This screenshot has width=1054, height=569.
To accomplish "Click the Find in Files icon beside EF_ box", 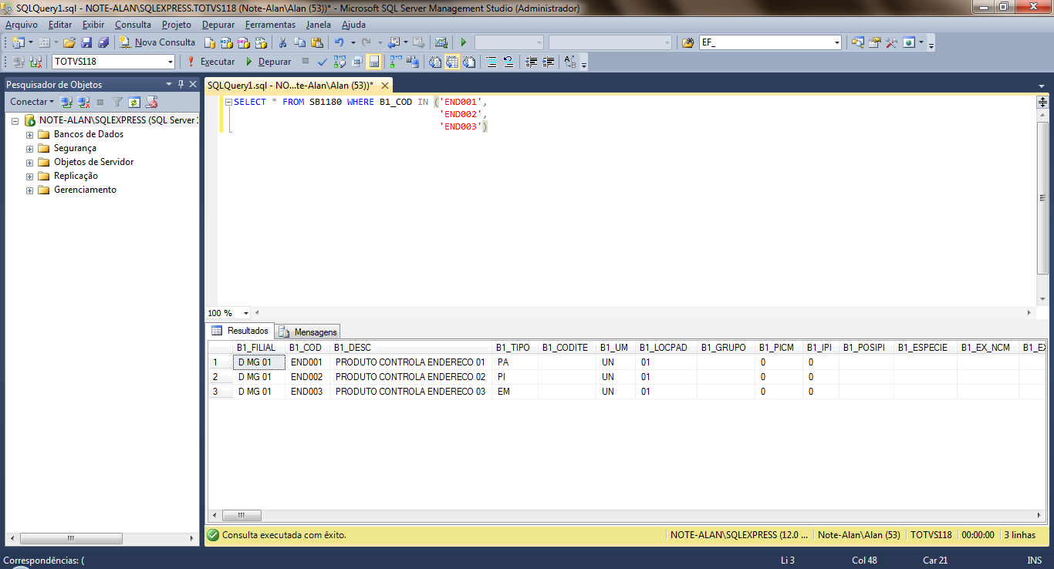I will 688,42.
